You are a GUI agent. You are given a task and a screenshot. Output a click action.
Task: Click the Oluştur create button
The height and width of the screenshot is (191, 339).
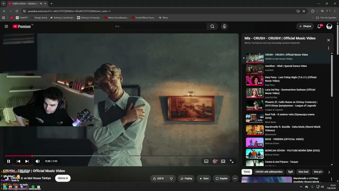tap(305, 26)
